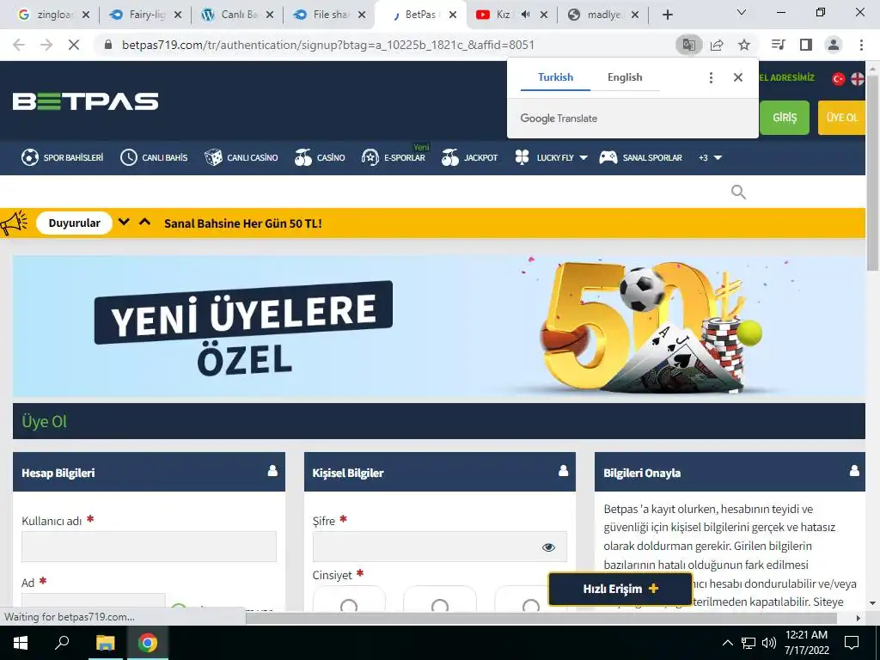The image size is (880, 660).
Task: Open CASİNO menu item
Action: pyautogui.click(x=320, y=158)
